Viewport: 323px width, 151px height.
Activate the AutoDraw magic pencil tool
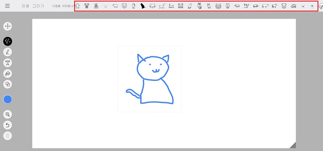(x=8, y=42)
